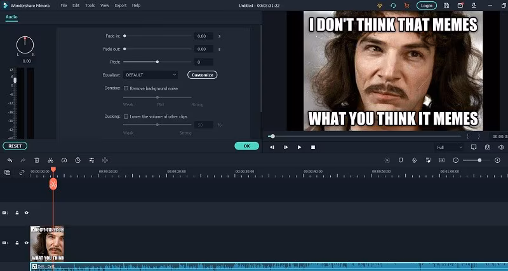The height and width of the screenshot is (271, 508).
Task: Click the Fade out slider
Action: 157,49
